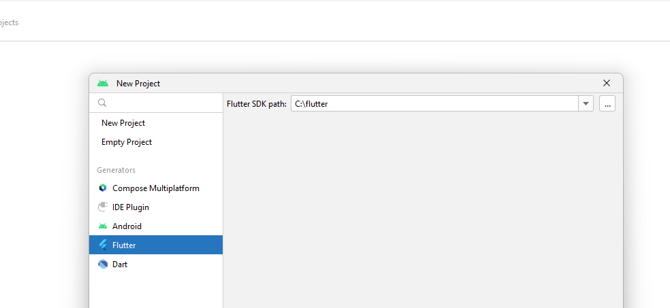Click the Compose Multiplatform generator icon
This screenshot has height=308, width=670.
click(103, 188)
